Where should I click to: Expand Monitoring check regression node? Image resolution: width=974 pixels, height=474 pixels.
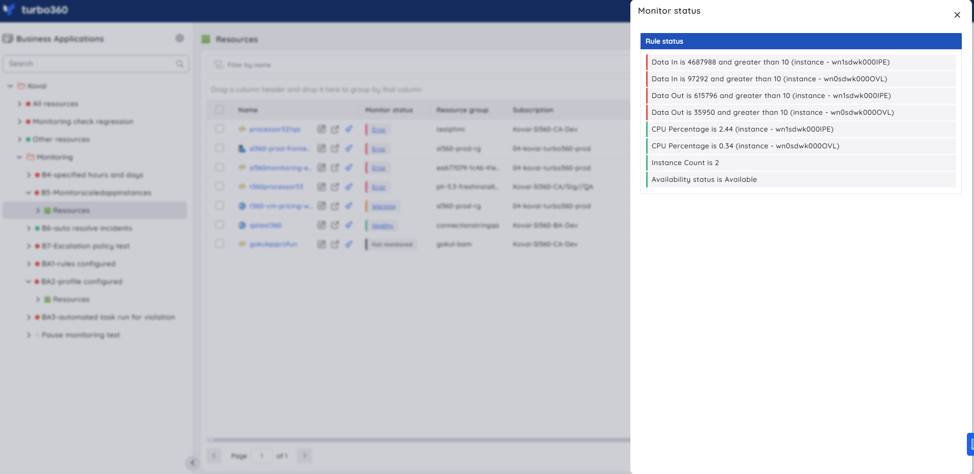[x=19, y=121]
